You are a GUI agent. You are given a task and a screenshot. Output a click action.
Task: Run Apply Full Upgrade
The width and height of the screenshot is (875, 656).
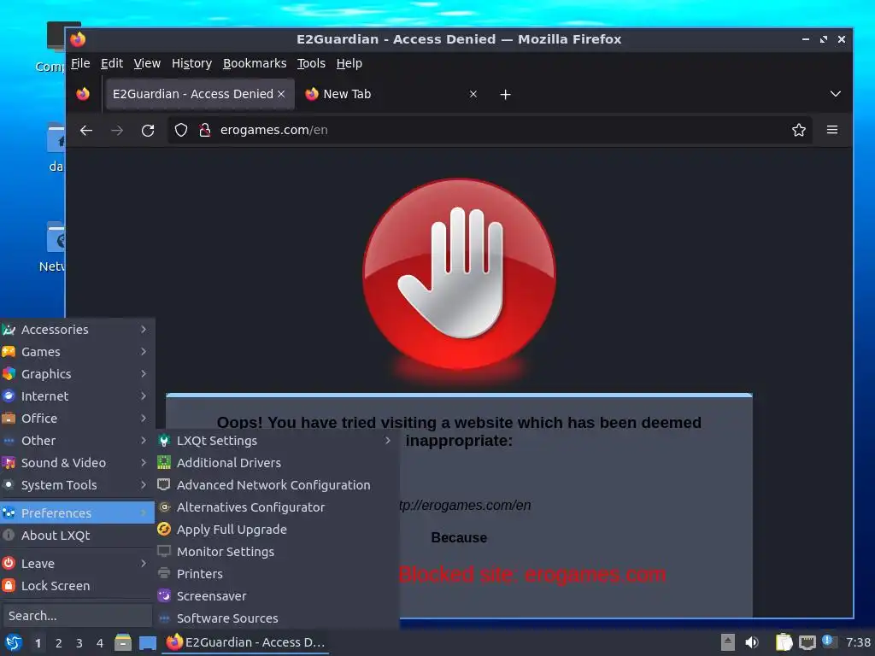click(x=277, y=530)
